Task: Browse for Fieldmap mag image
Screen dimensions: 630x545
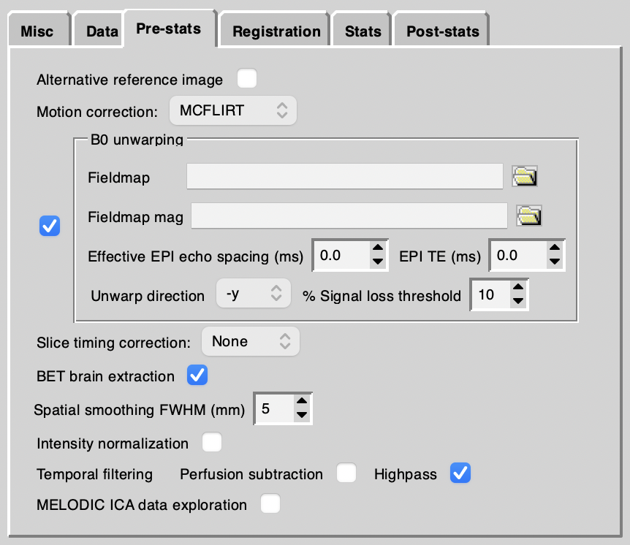Action: click(x=529, y=216)
